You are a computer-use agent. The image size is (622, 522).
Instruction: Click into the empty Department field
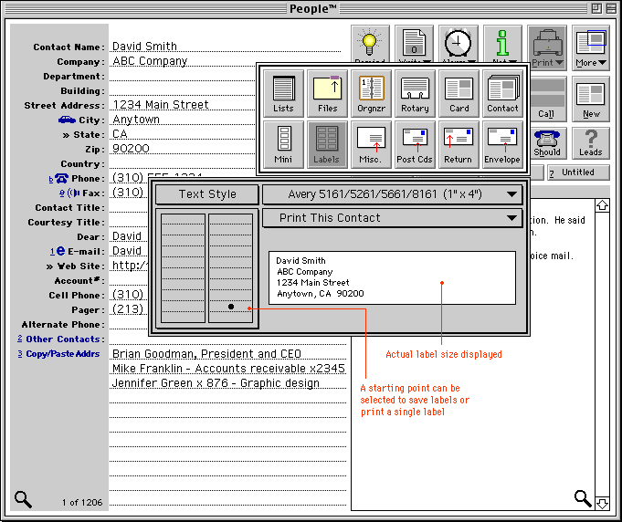click(x=227, y=77)
